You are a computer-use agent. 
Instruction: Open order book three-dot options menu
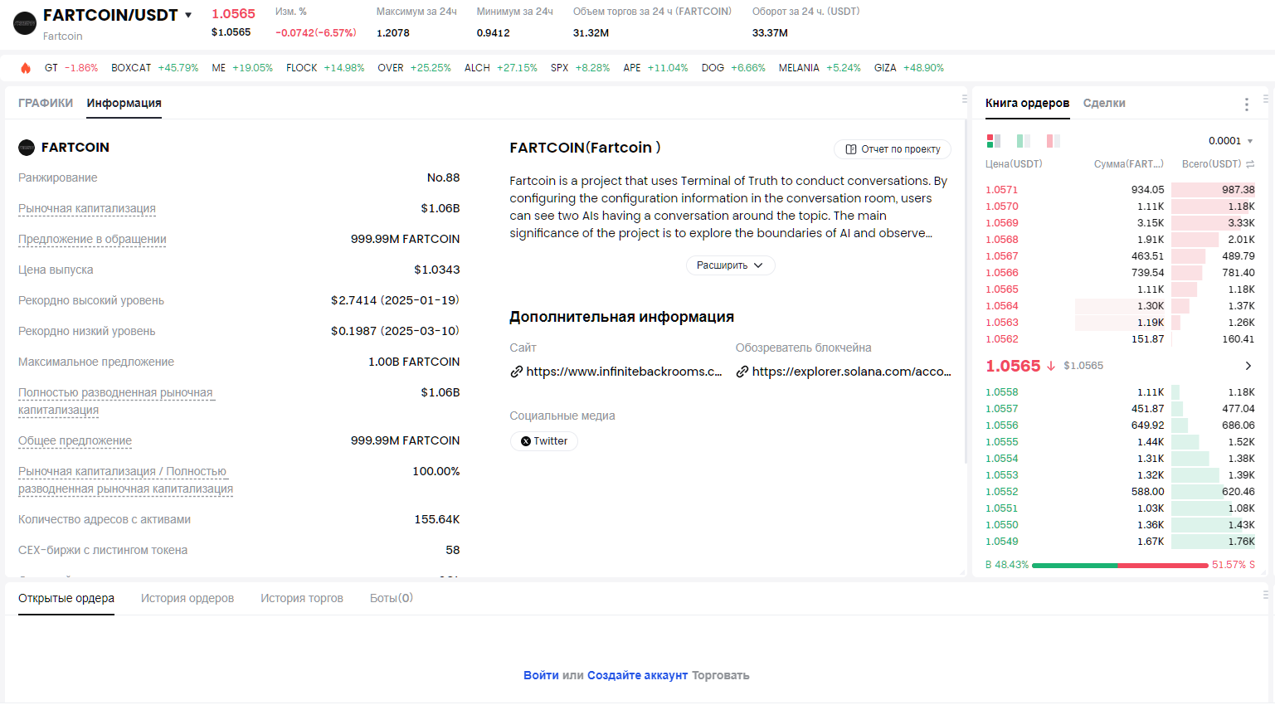coord(1246,104)
